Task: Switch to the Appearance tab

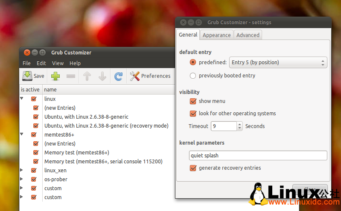Action: coord(217,35)
